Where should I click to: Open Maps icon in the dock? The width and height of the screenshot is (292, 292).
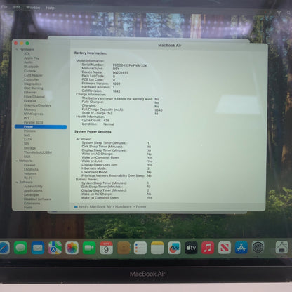[x=55, y=248]
